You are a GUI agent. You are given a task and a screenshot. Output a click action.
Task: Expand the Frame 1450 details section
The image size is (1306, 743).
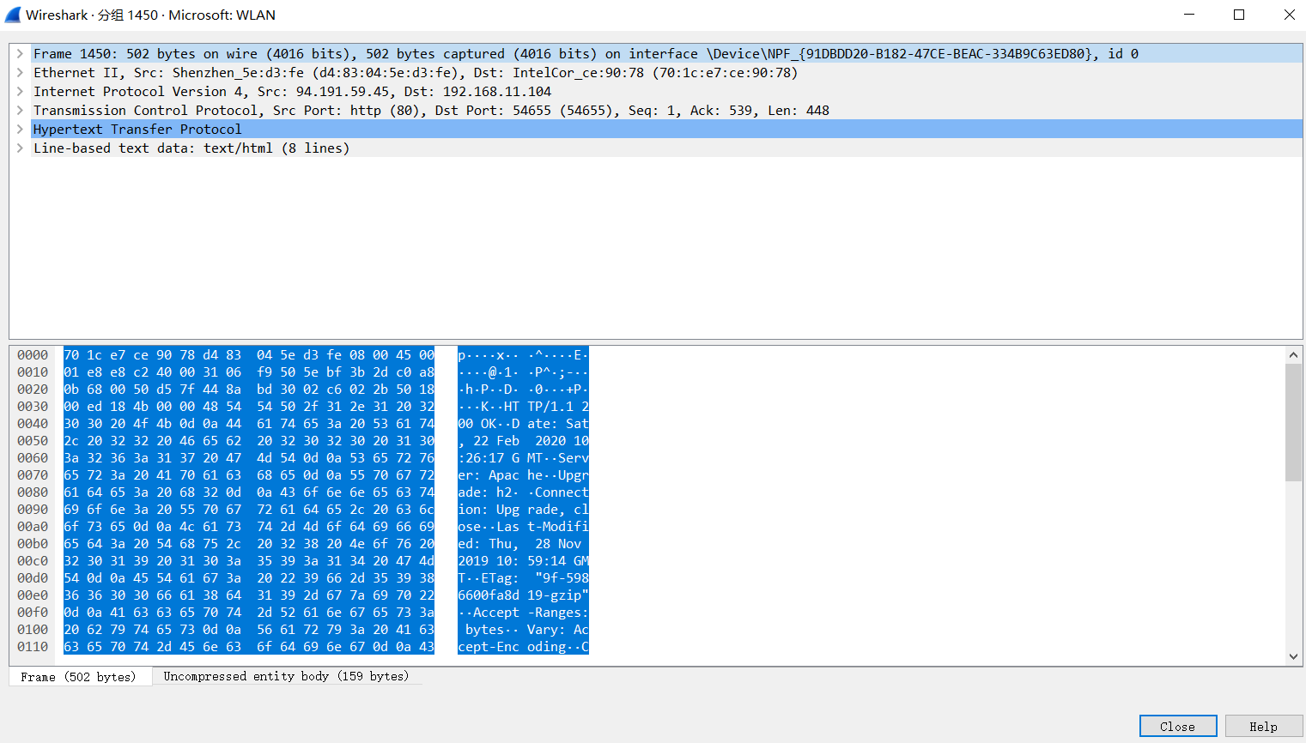(20, 53)
